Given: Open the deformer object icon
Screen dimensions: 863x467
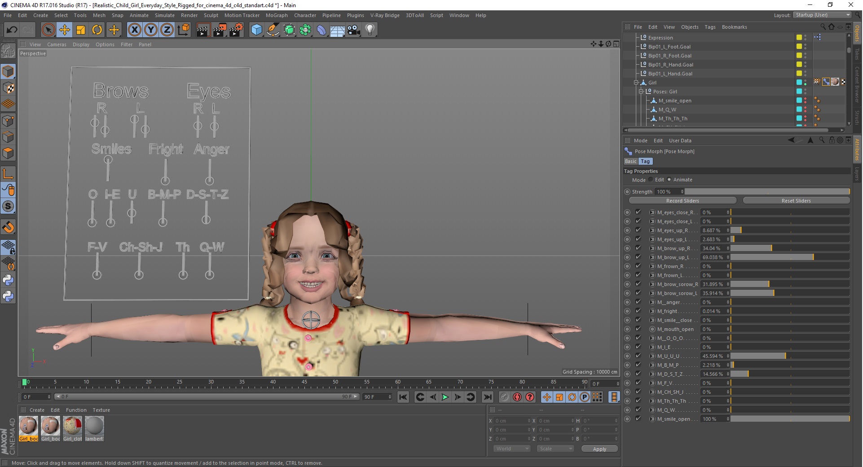Looking at the screenshot, I should point(321,30).
